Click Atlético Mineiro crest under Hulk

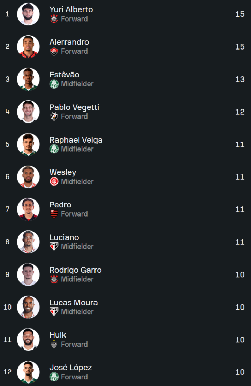(x=54, y=344)
